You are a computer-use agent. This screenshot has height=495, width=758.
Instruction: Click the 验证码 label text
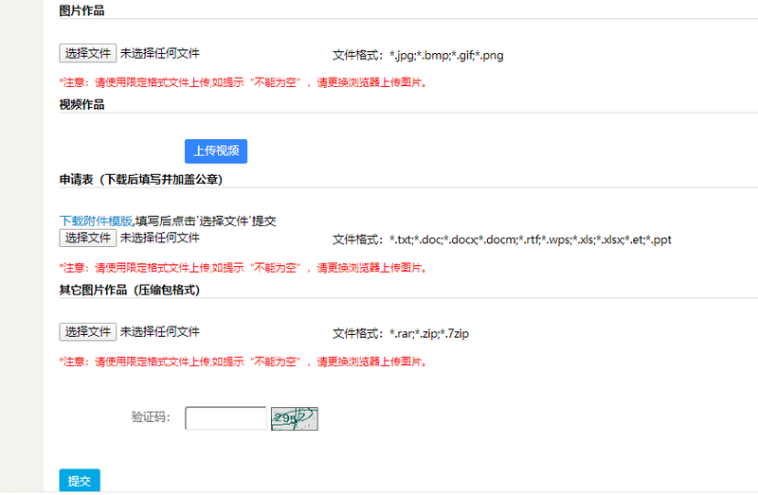pyautogui.click(x=151, y=417)
